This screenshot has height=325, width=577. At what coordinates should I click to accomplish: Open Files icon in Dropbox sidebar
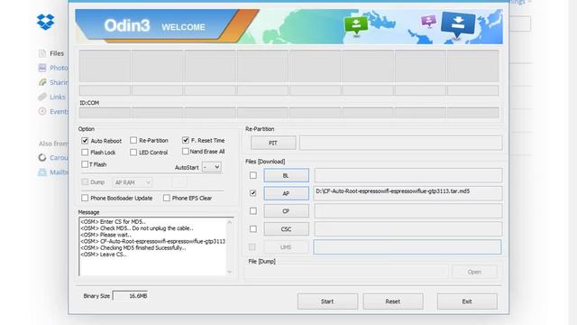point(42,53)
